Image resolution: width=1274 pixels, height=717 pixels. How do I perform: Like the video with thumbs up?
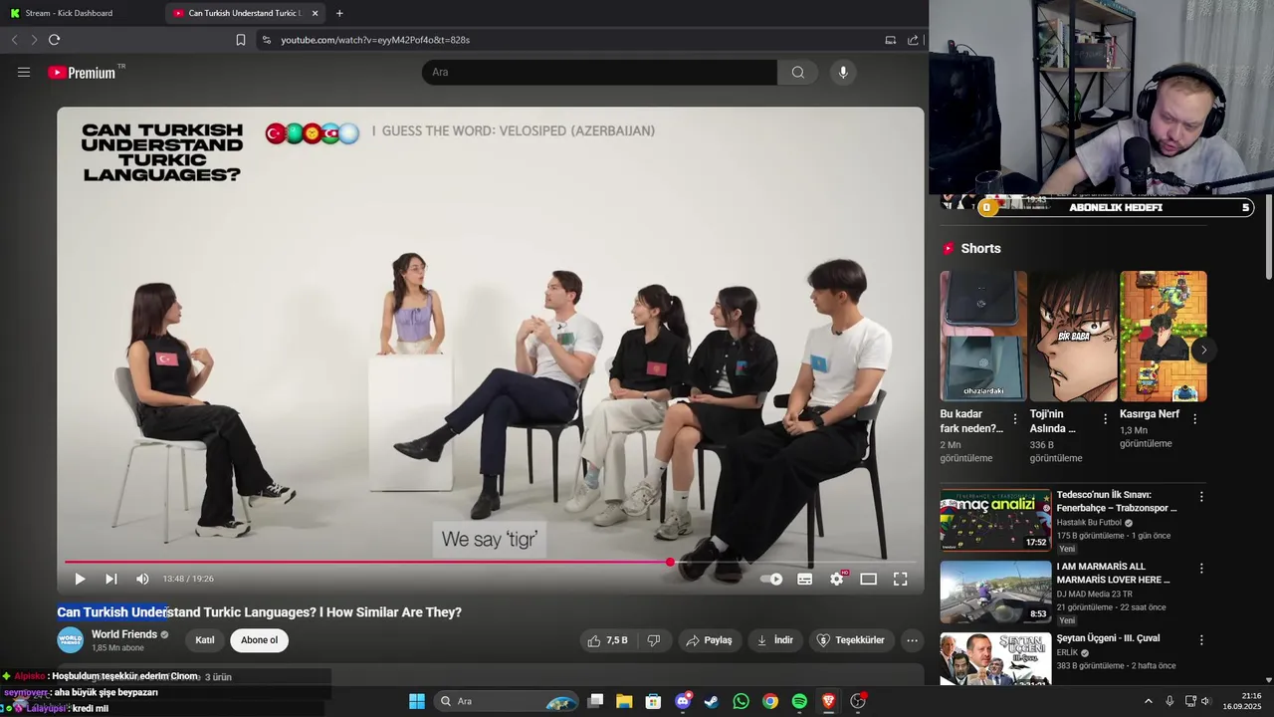click(608, 640)
